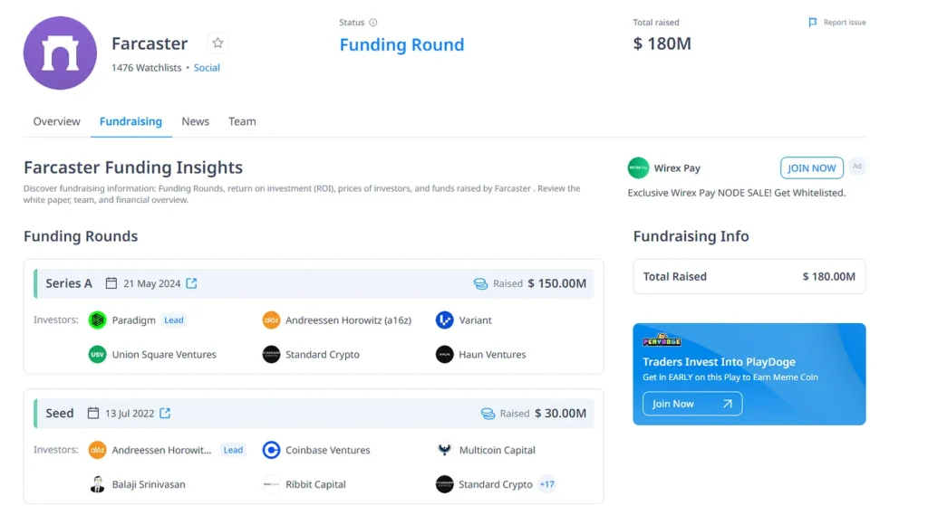The height and width of the screenshot is (506, 928).
Task: Click the Coinbase Ventures logo icon
Action: (271, 450)
